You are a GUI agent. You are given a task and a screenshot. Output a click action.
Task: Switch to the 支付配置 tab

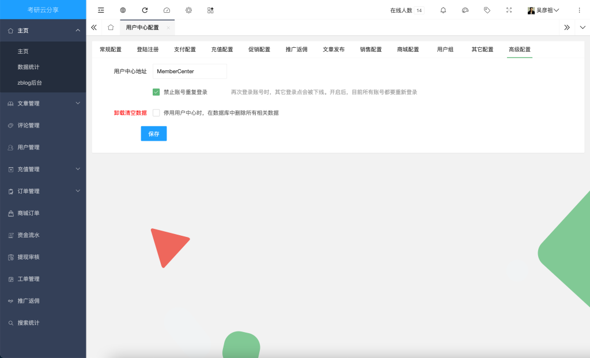coord(184,50)
